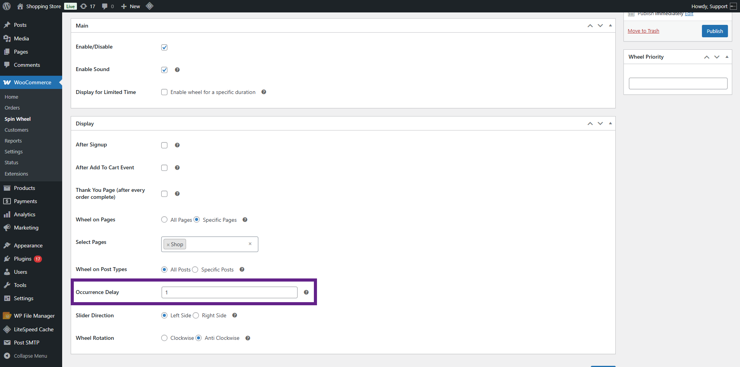
Task: Open the LiteSpeed Cache toolbar icon
Action: pos(150,6)
